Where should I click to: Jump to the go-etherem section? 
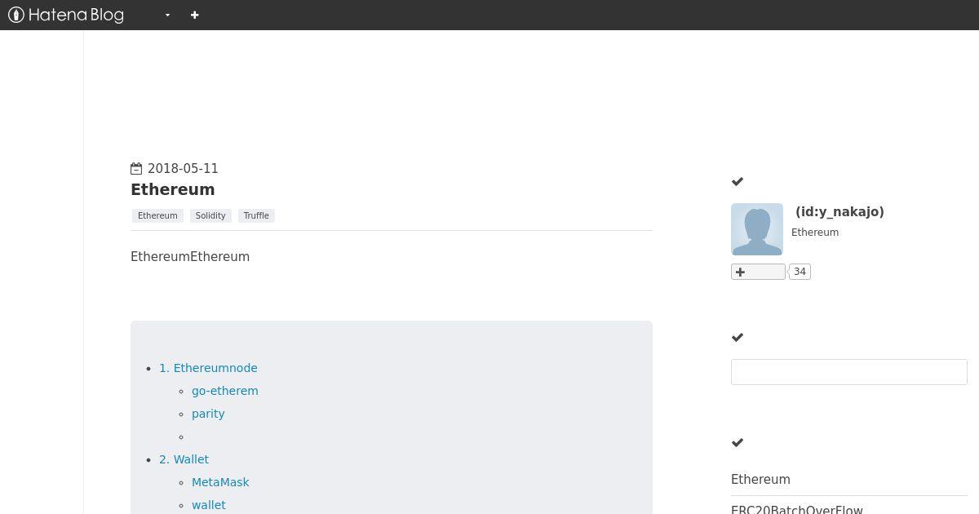tap(225, 391)
